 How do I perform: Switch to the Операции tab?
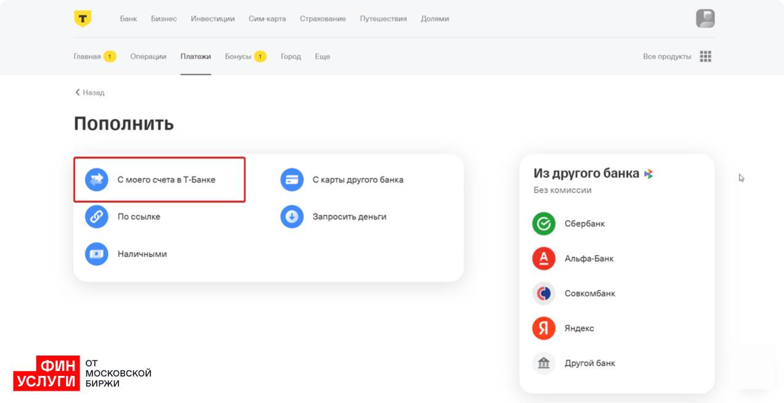(x=148, y=56)
